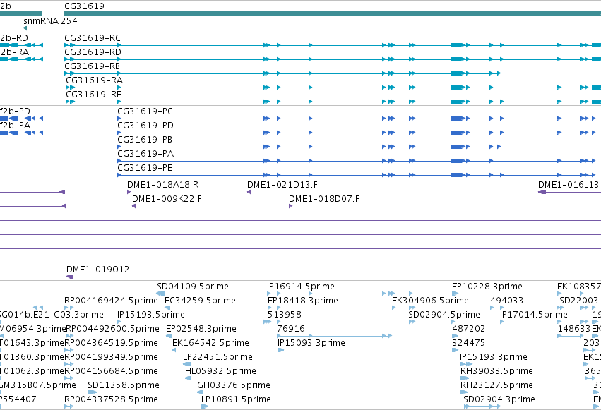The width and height of the screenshot is (601, 410).
Task: Click the DME1-018D07.F clone label
Action: coord(324,199)
